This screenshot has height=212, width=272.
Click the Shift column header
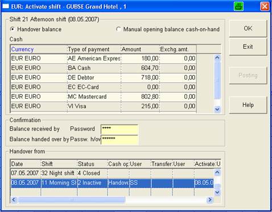coord(59,164)
